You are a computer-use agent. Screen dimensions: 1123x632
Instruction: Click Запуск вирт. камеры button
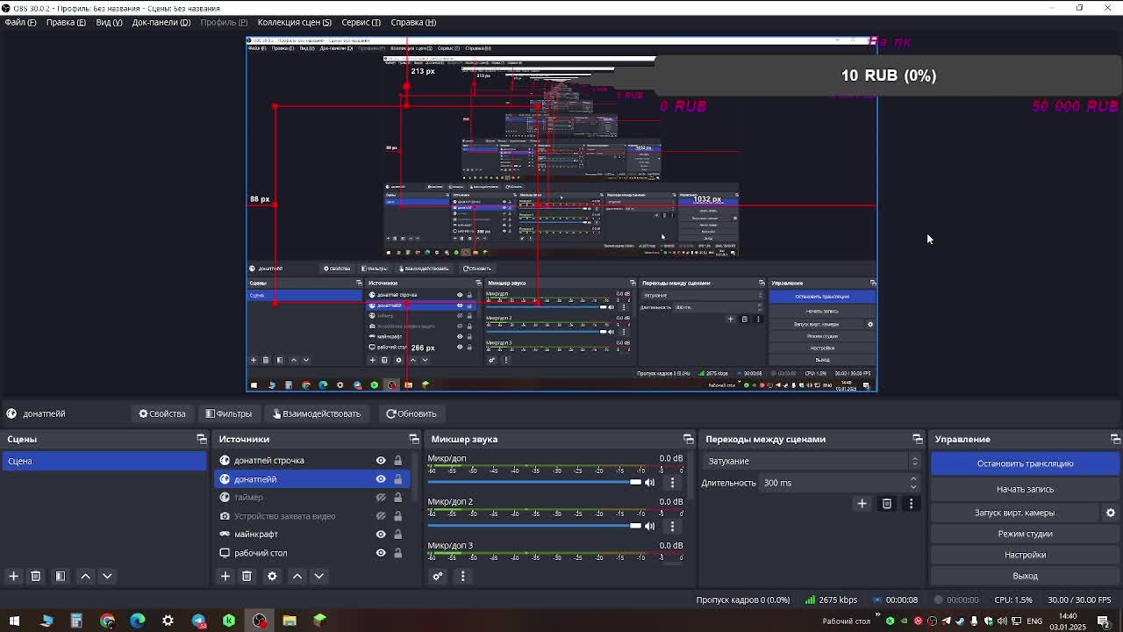click(1014, 513)
